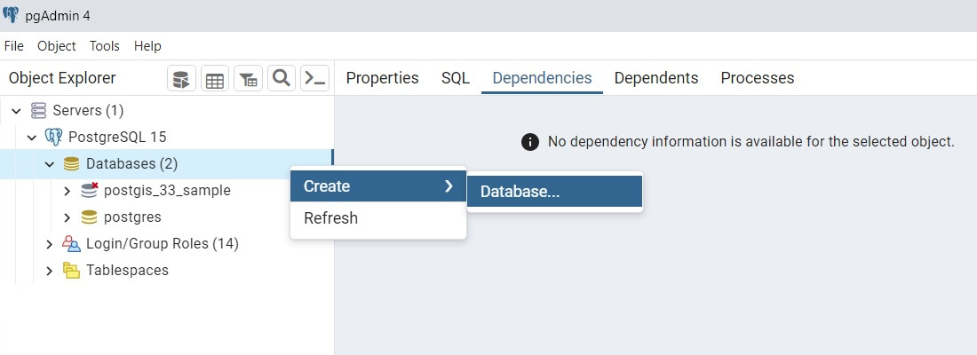Click the Object Explorer panel title

click(x=62, y=78)
